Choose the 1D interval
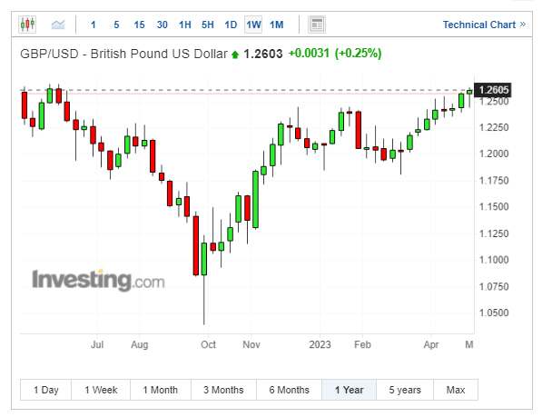Screen dimensions: 542x417 pos(231,25)
